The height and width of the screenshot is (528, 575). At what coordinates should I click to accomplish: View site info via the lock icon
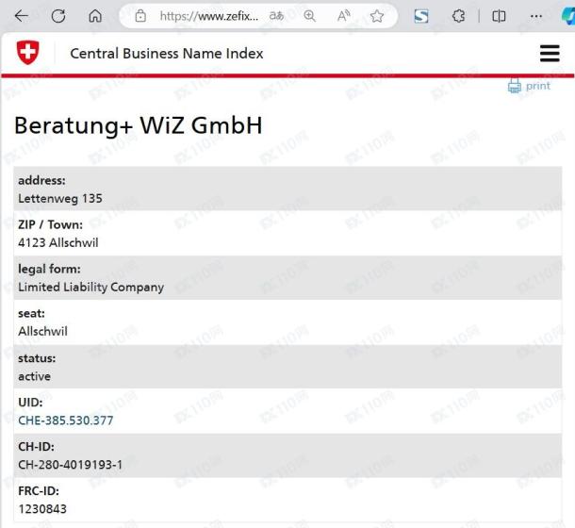[140, 16]
